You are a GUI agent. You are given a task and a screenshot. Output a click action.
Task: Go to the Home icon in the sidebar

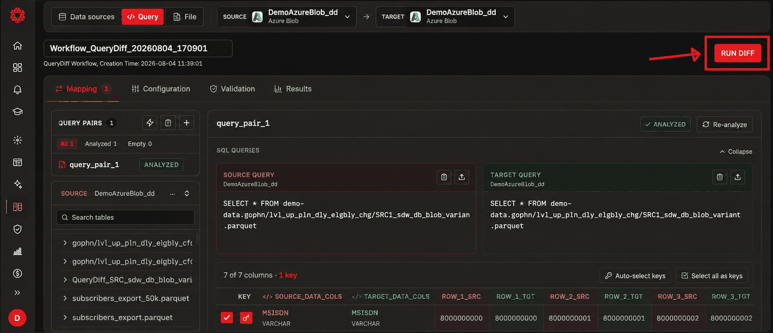point(18,46)
